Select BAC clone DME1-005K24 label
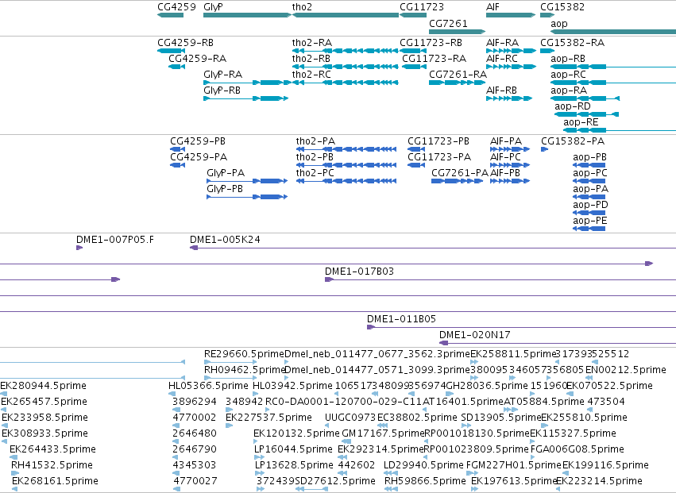 [x=225, y=240]
